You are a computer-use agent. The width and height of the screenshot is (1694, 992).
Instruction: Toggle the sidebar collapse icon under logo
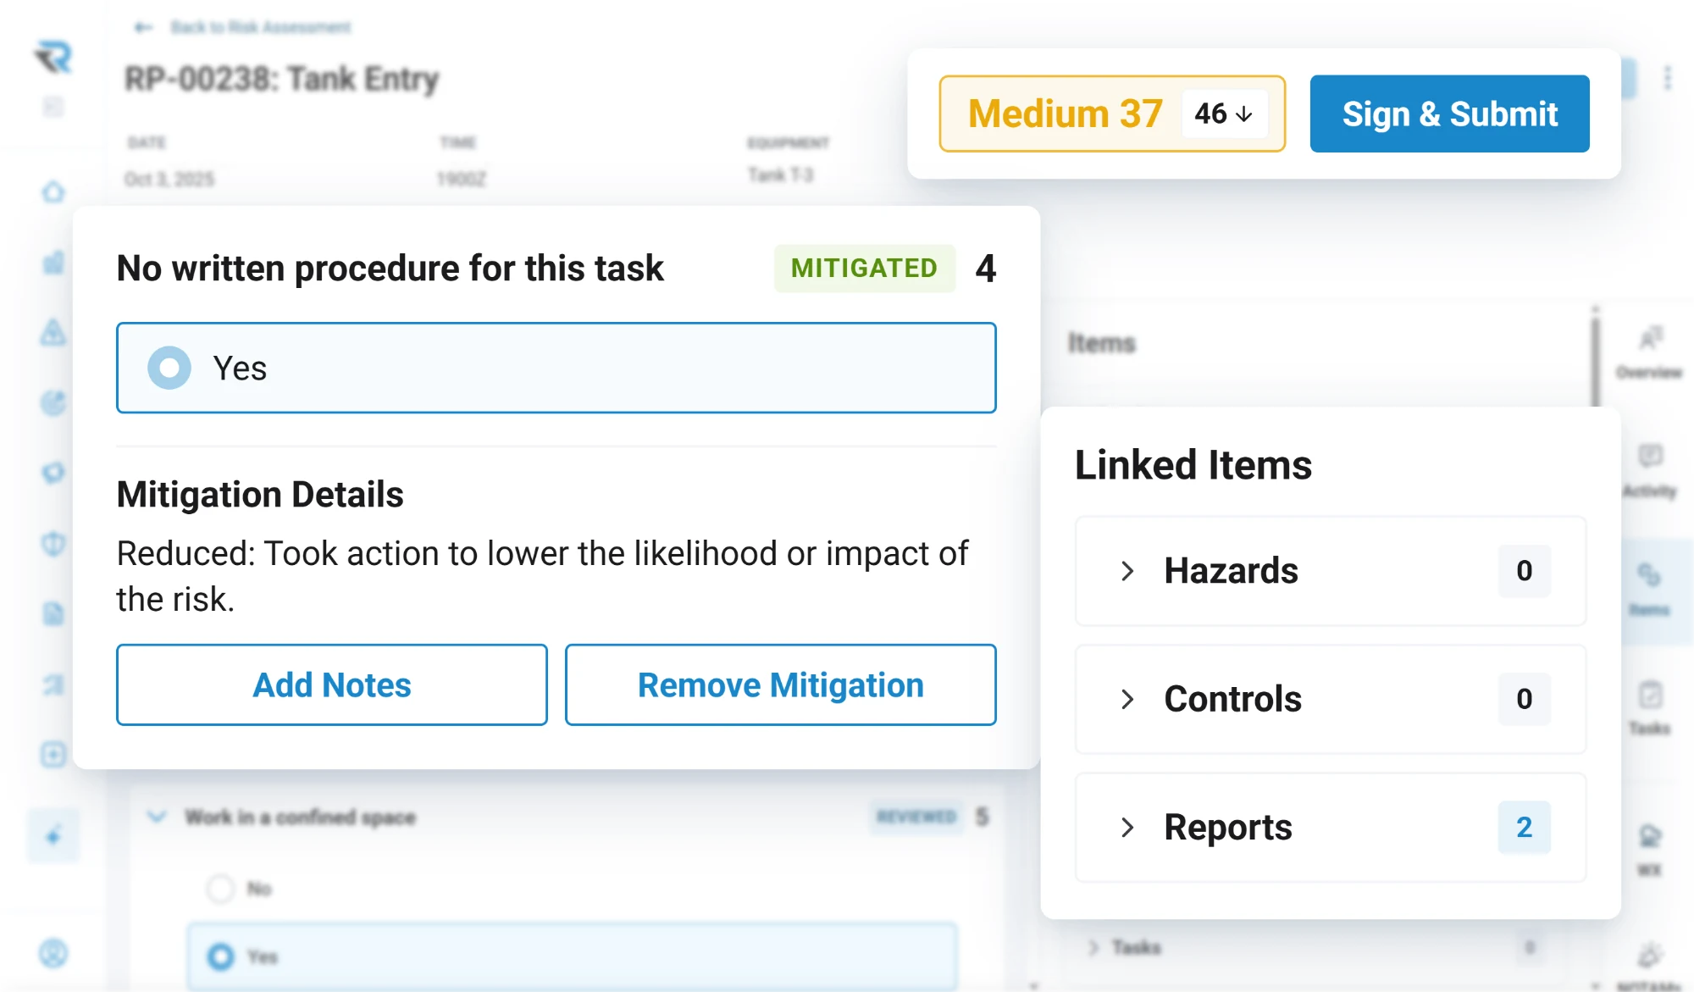[x=53, y=107]
